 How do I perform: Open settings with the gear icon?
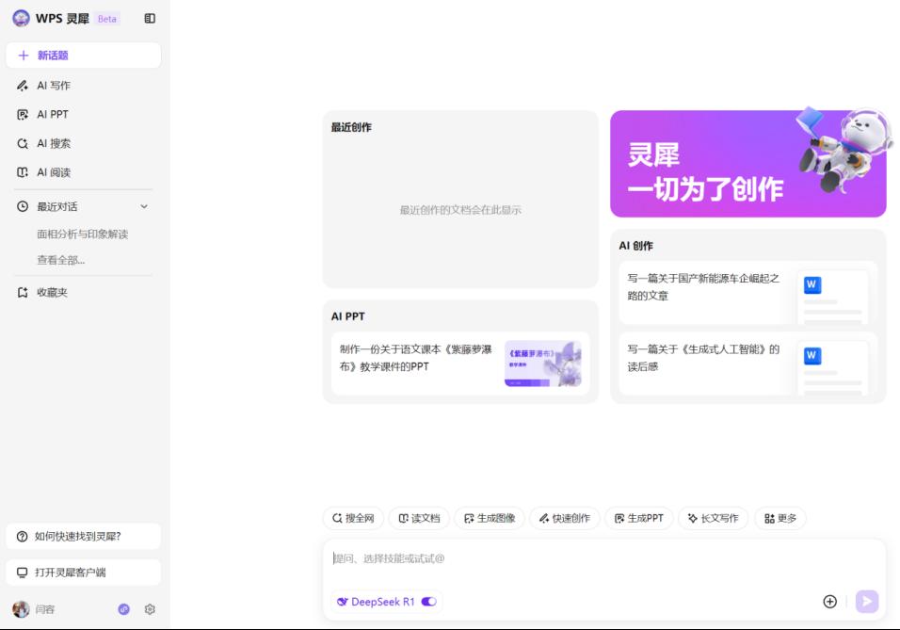tap(150, 609)
